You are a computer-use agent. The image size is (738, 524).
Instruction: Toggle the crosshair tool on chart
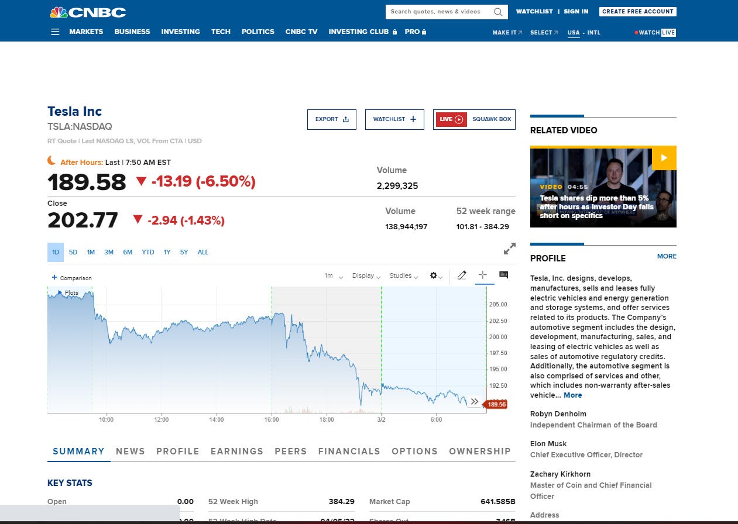coord(483,275)
